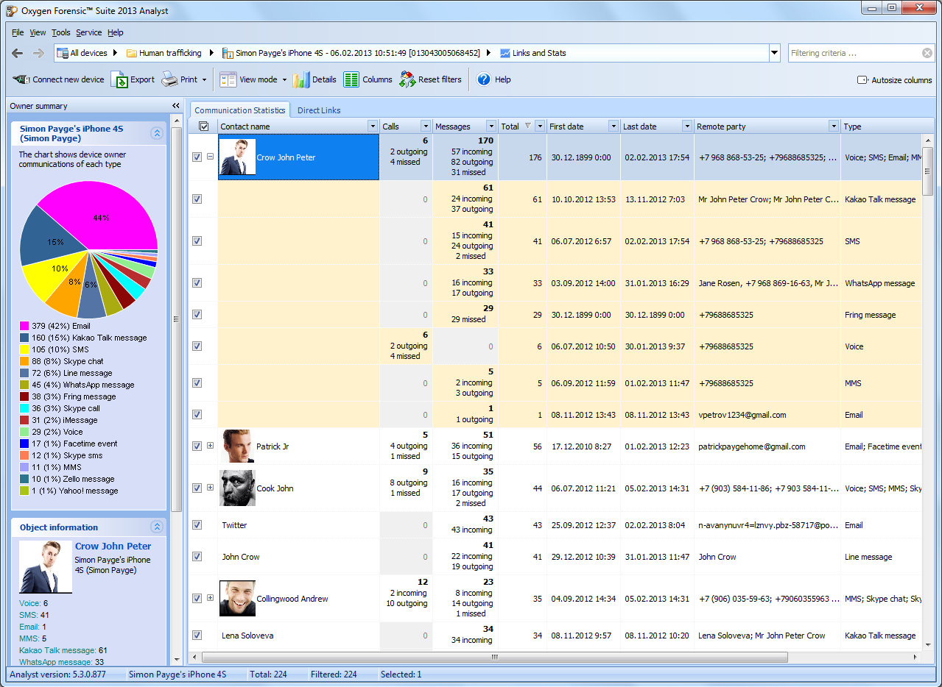This screenshot has width=942, height=687.
Task: Select Patrick Jr's contact photo
Action: coord(237,446)
